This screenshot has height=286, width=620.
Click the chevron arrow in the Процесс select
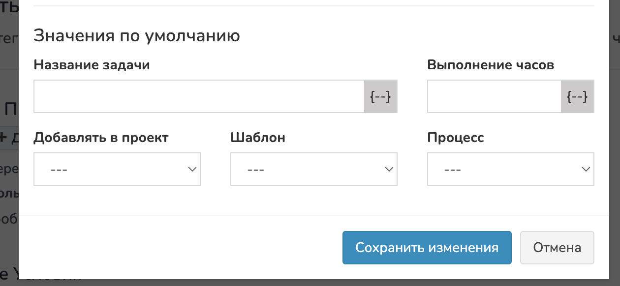[586, 169]
